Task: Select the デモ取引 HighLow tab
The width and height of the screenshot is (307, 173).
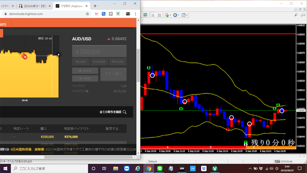Action: (72, 6)
